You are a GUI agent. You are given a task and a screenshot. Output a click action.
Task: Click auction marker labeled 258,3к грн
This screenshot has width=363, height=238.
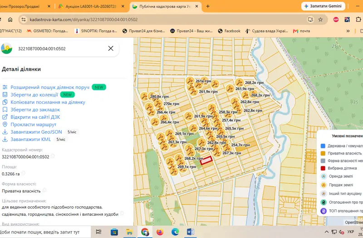pos(212,107)
